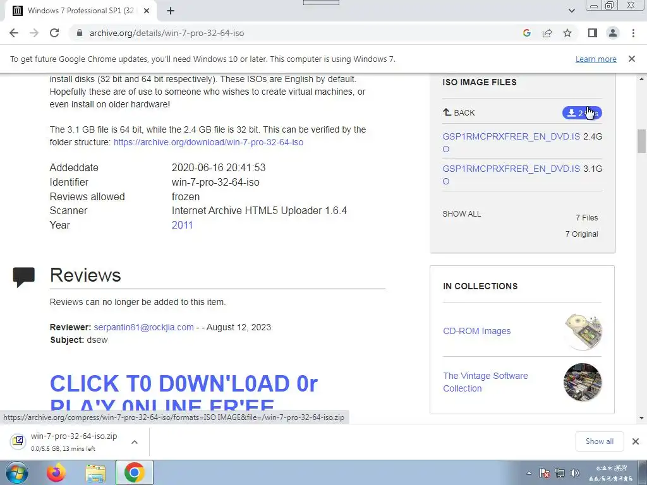Screen dimensions: 647x485
Task: Open downloaded win-7-pro-32-64-iso.zip item
Action: pos(74,441)
